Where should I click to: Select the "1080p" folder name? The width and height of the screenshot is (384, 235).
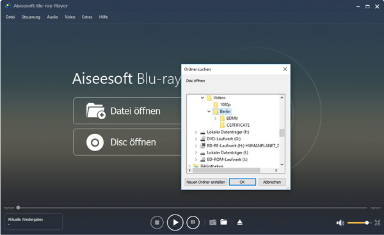point(225,104)
